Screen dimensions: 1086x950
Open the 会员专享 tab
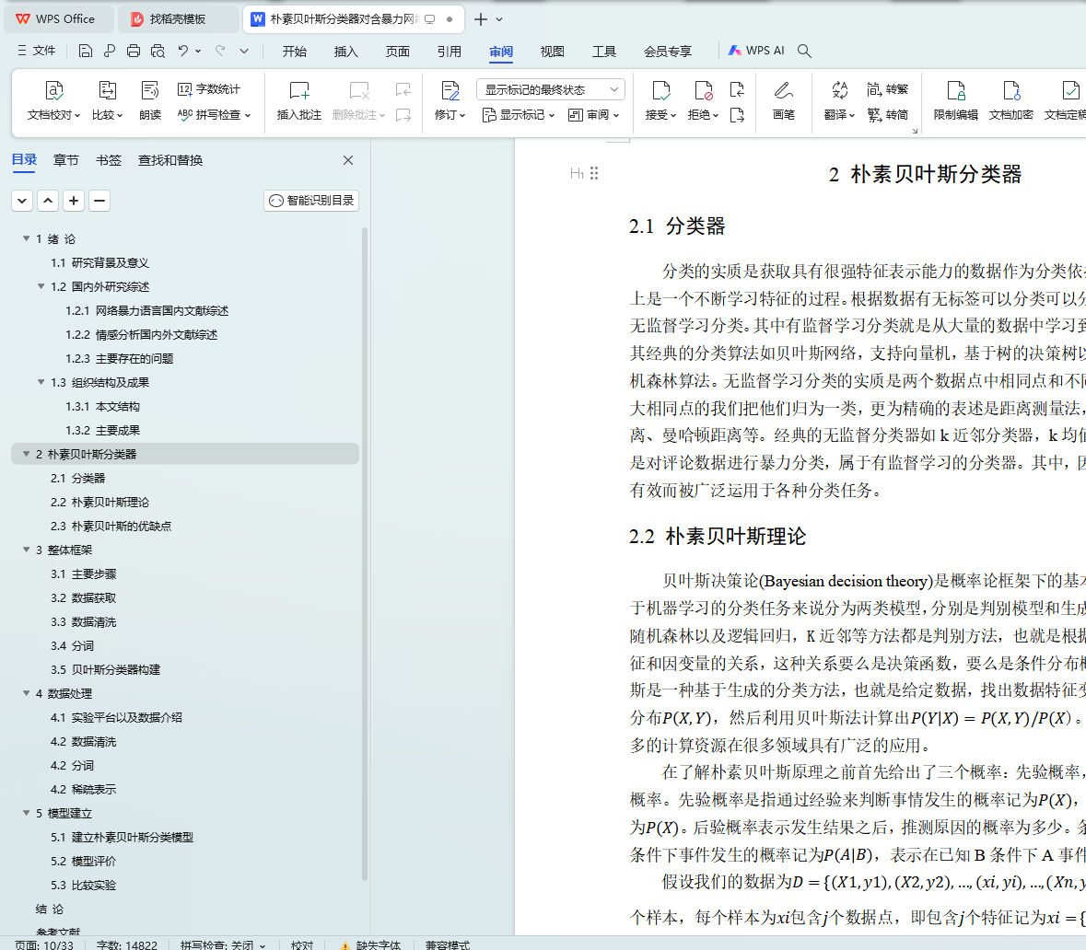tap(668, 52)
